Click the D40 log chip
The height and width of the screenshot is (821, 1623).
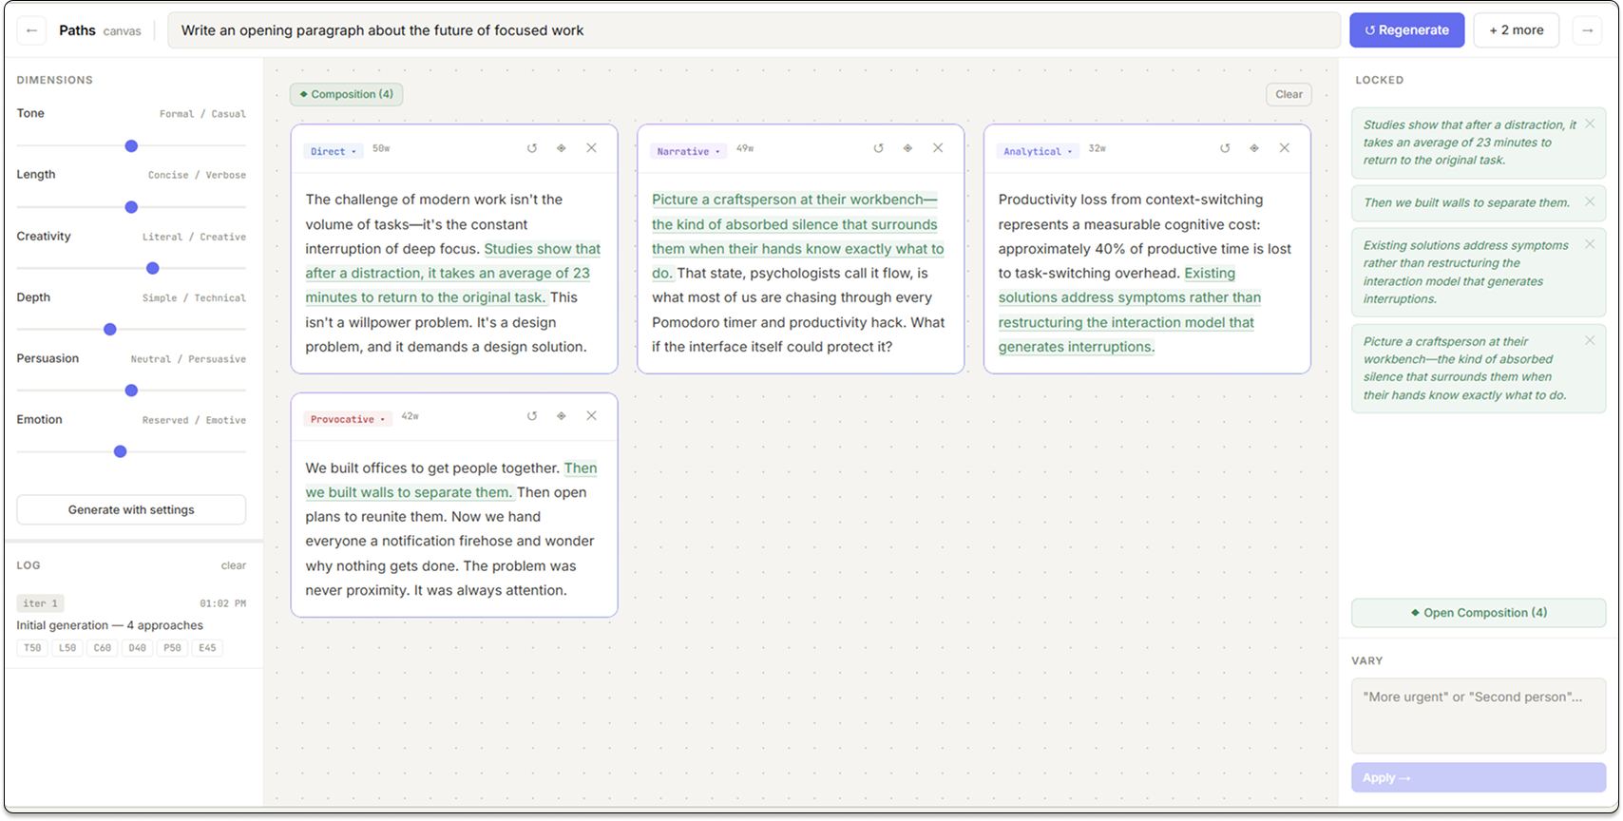(138, 648)
